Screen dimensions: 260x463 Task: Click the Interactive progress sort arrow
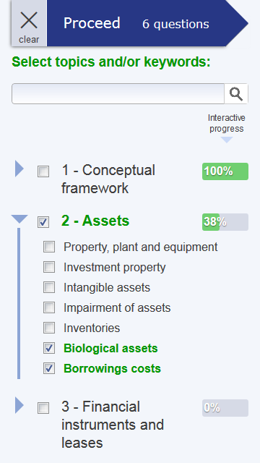[227, 140]
